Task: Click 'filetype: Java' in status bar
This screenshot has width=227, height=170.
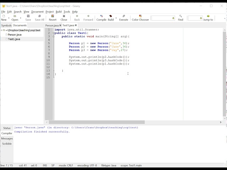Action: [109, 165]
